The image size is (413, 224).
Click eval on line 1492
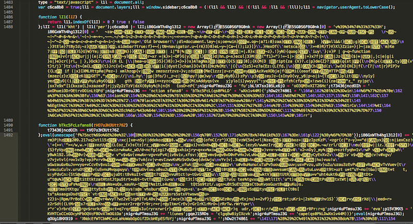point(47,135)
